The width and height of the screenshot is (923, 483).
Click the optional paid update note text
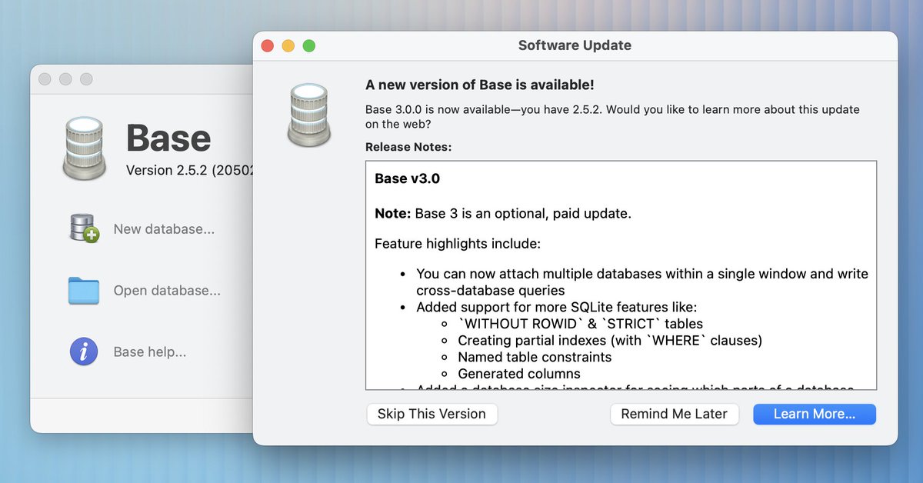coord(503,214)
